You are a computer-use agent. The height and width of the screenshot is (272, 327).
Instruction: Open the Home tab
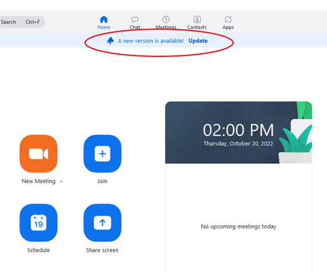pos(104,23)
